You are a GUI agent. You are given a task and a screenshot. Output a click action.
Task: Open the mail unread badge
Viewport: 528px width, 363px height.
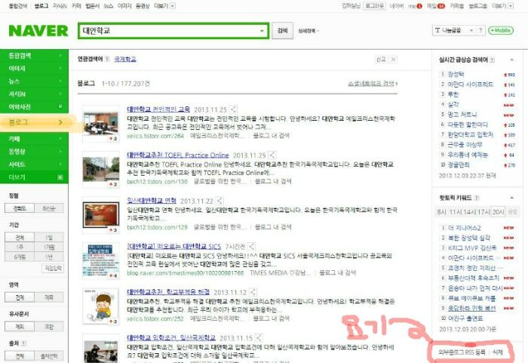click(441, 6)
